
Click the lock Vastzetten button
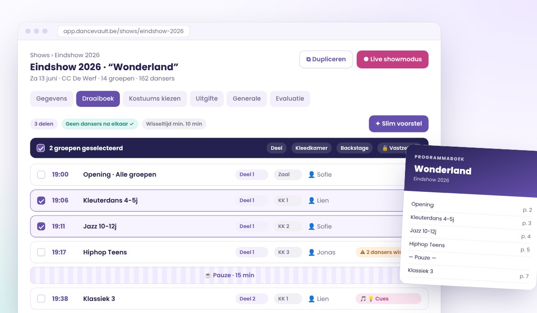point(394,148)
